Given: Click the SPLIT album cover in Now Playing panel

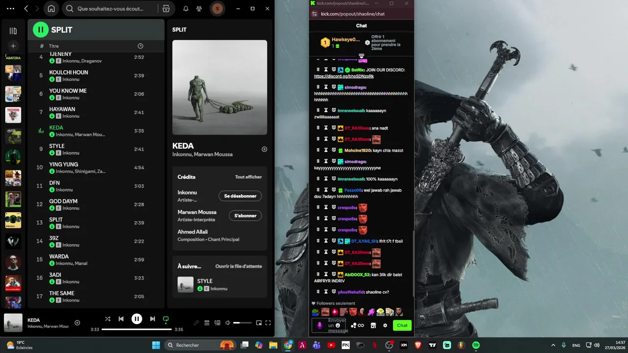Looking at the screenshot, I should (x=220, y=87).
